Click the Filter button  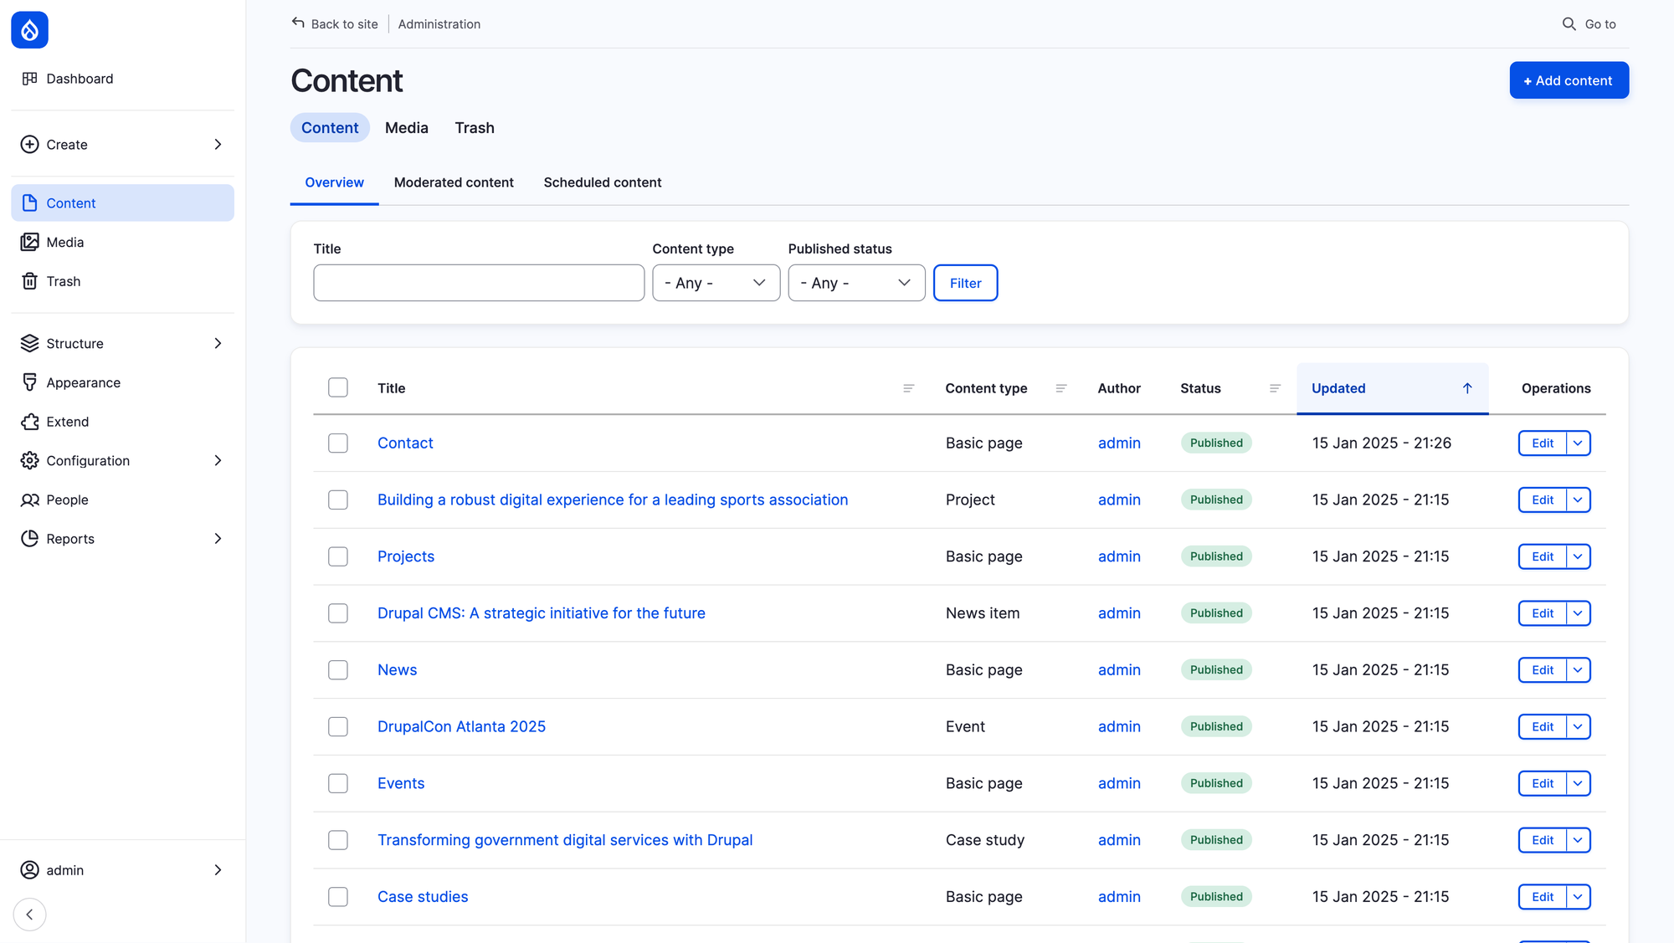965,283
